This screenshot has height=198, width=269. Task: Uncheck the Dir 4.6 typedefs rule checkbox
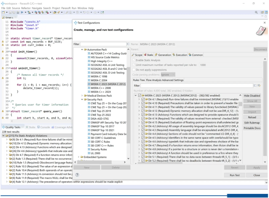(x=143, y=142)
